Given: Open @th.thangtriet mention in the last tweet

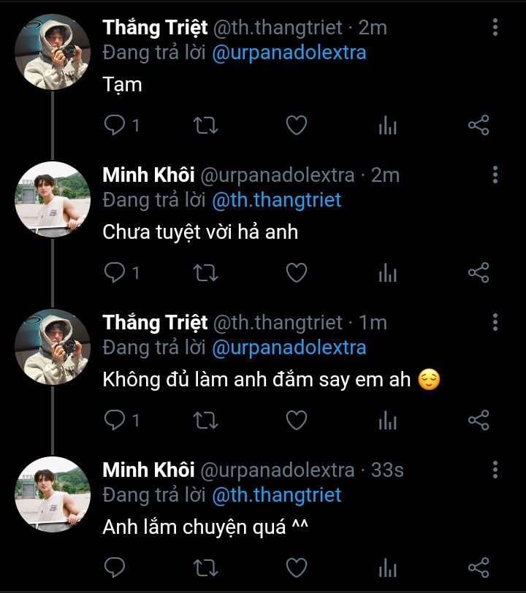Looking at the screenshot, I should pos(276,494).
